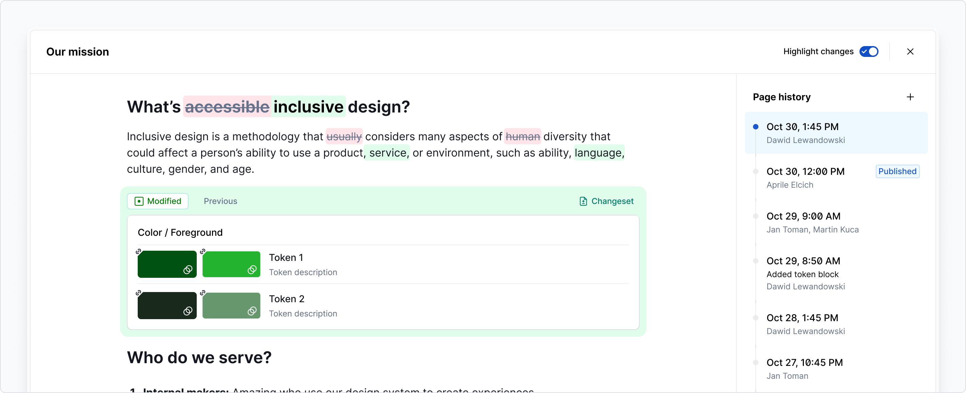Click the struck-through word accessible
966x393 pixels.
click(x=227, y=107)
